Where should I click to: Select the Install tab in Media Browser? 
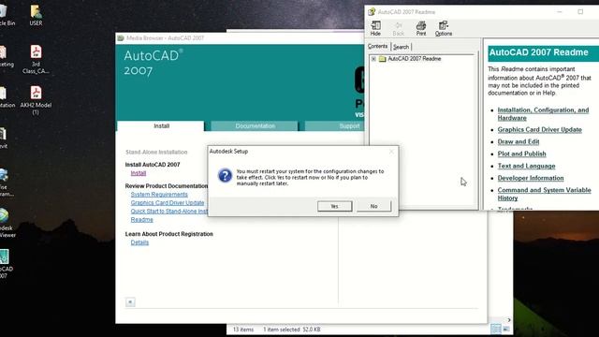coord(161,126)
